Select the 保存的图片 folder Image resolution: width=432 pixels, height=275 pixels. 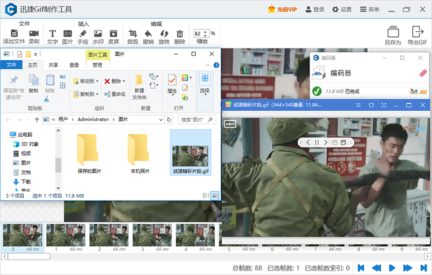(89, 153)
